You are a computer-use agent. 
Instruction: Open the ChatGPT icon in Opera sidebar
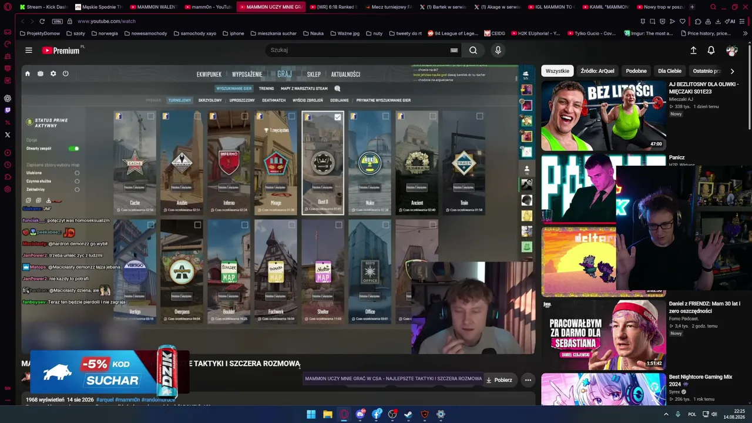(8, 98)
